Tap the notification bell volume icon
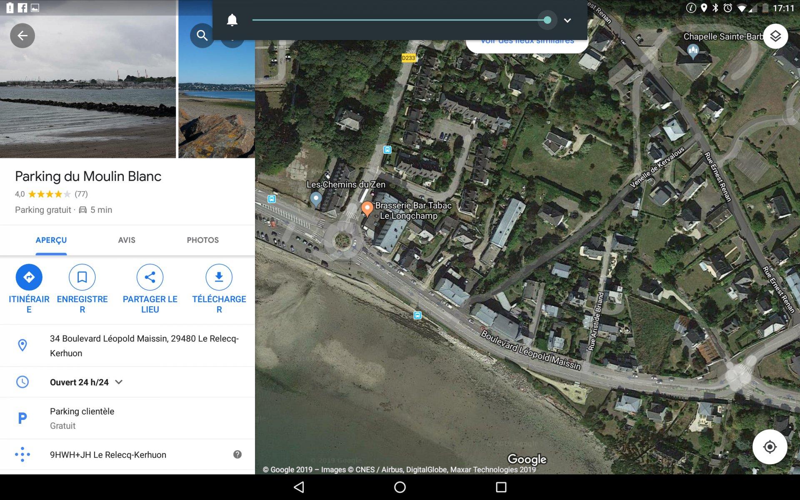The width and height of the screenshot is (800, 500). (x=232, y=20)
